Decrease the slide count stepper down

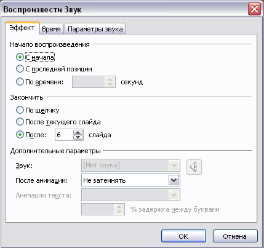78,137
